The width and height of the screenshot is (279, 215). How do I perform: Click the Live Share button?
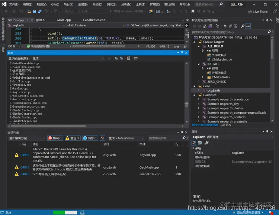tap(258, 12)
